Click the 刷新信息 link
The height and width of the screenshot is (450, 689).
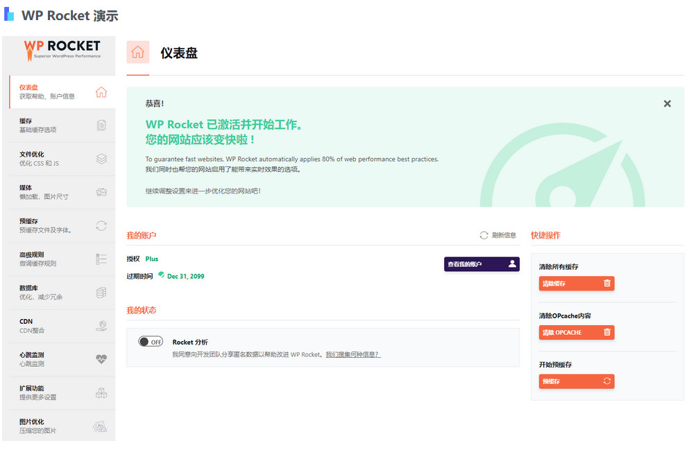click(x=504, y=235)
